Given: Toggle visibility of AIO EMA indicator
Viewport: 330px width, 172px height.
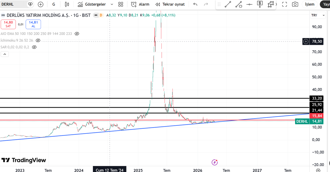Looking at the screenshot, I should [77, 34].
